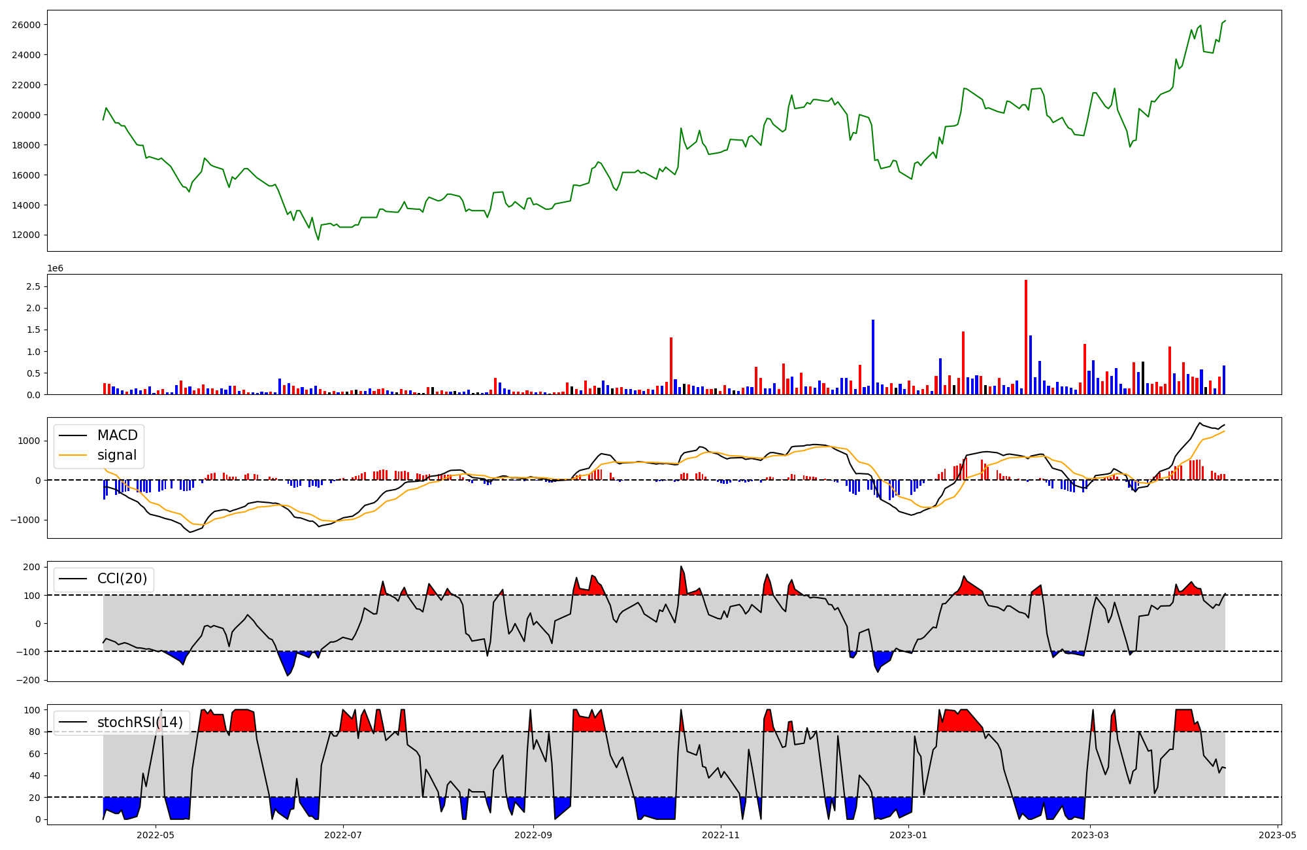1307x850 pixels.
Task: Select the 2022-09 date tick label
Action: point(533,835)
